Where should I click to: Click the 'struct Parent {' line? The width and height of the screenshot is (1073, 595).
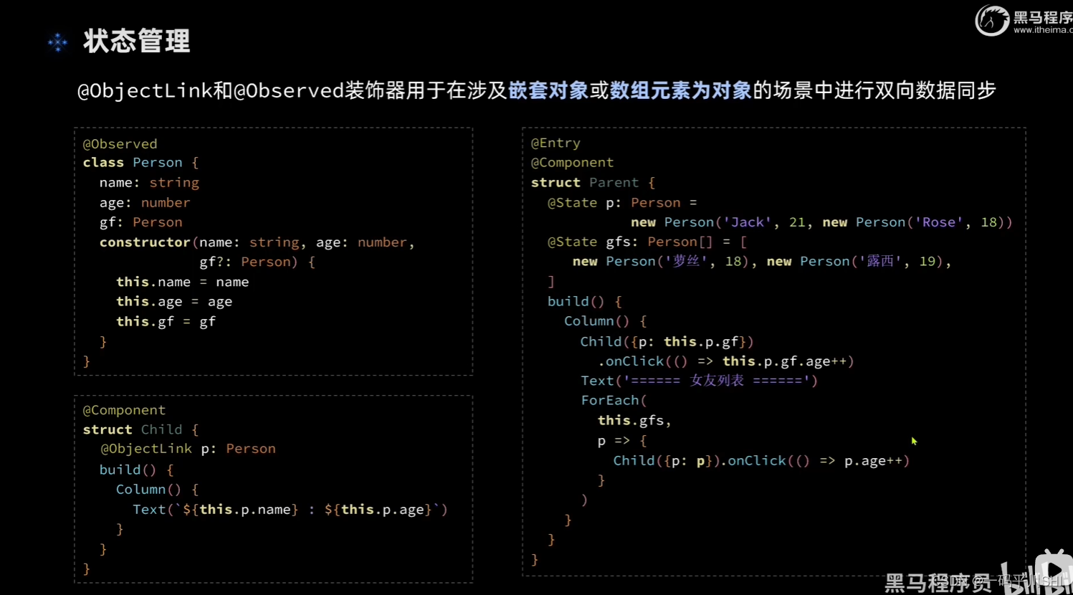[593, 183]
